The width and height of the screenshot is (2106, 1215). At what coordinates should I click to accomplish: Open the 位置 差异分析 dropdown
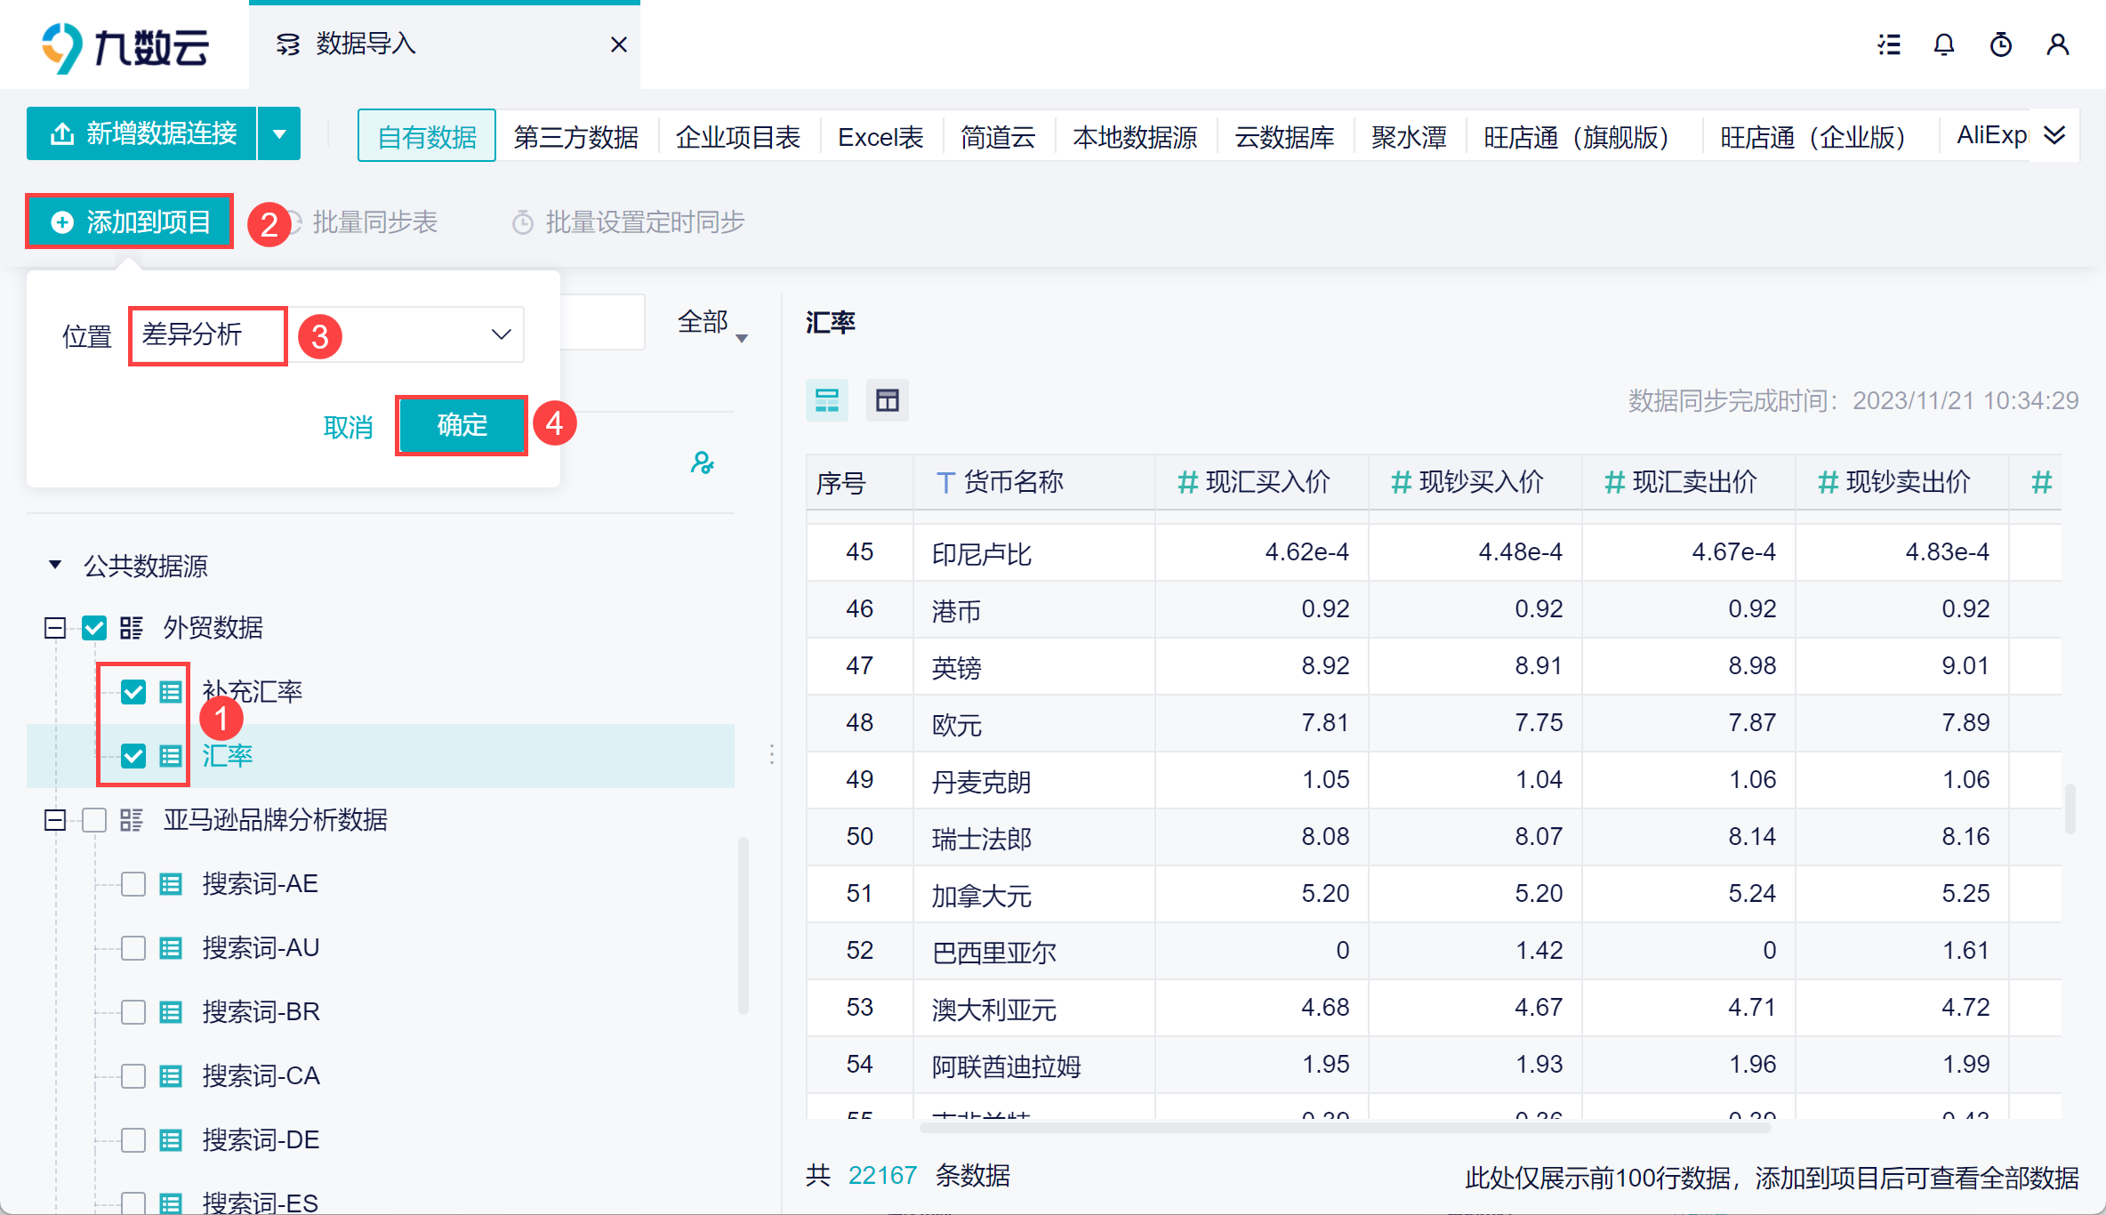pos(327,335)
